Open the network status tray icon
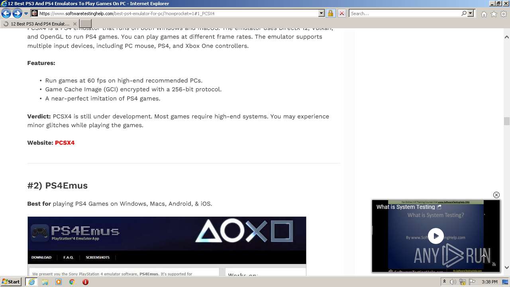Viewport: 510px width, 287px height. coord(462,282)
